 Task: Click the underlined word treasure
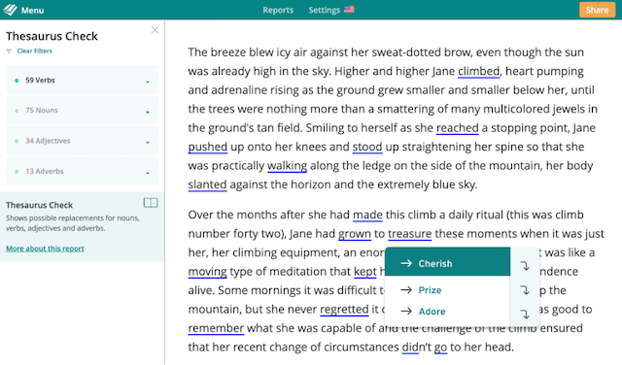[410, 233]
